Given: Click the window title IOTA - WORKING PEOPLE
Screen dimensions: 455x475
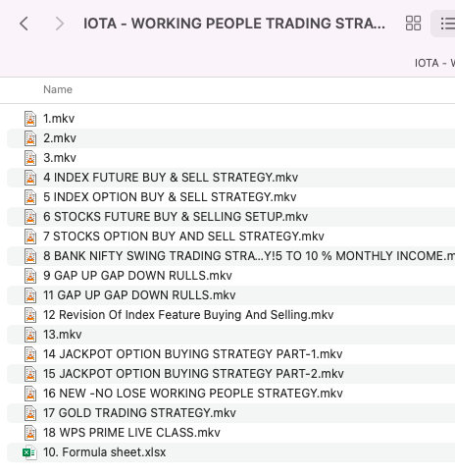Looking at the screenshot, I should (234, 24).
